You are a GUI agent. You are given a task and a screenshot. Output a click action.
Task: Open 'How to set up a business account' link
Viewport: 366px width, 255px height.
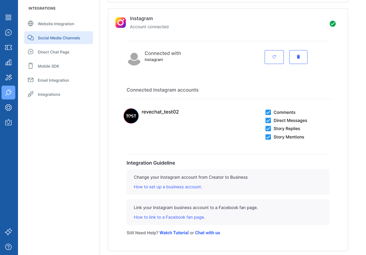click(168, 187)
